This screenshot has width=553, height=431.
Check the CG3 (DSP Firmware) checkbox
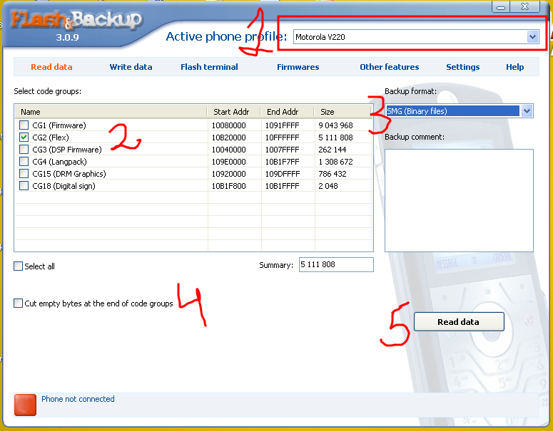tap(24, 150)
